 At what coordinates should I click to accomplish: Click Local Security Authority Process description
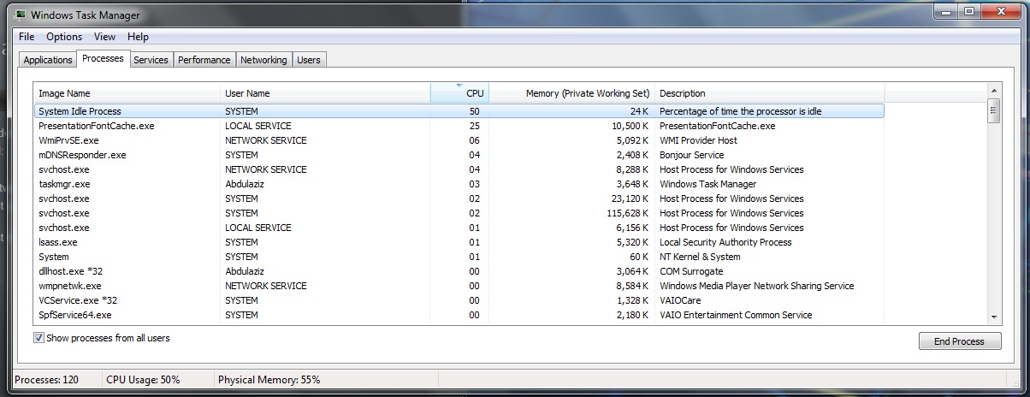coord(725,242)
